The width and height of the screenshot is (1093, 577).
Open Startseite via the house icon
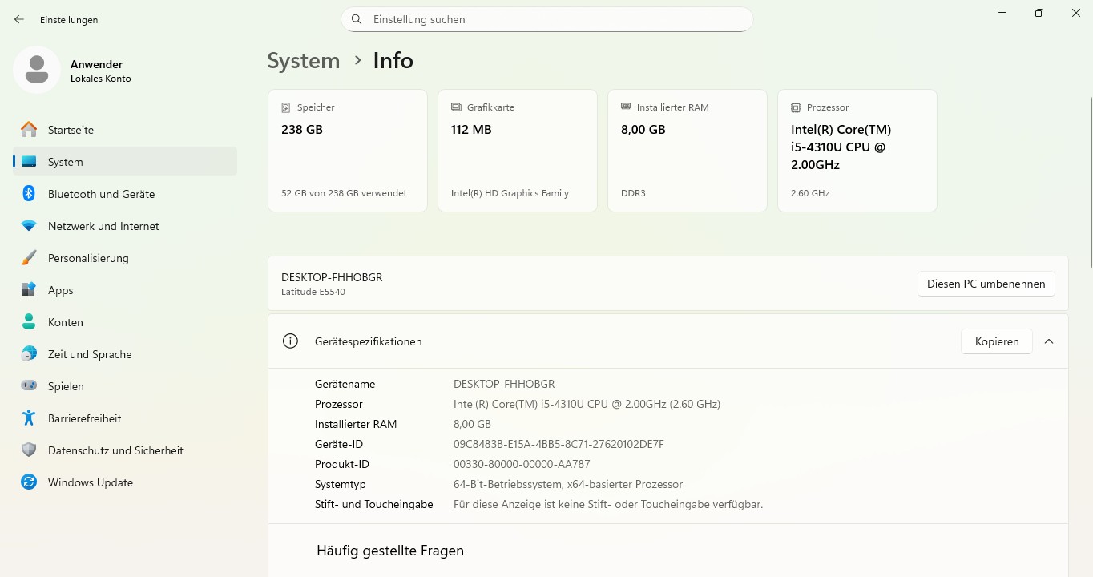click(29, 130)
